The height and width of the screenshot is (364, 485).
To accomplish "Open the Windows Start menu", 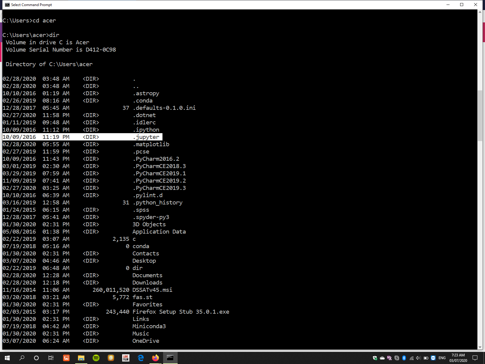I will click(x=7, y=358).
